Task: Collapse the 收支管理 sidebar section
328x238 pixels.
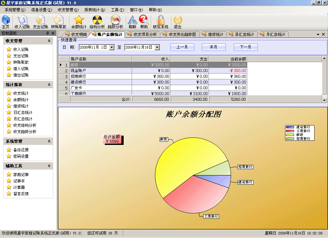Action: (49, 41)
